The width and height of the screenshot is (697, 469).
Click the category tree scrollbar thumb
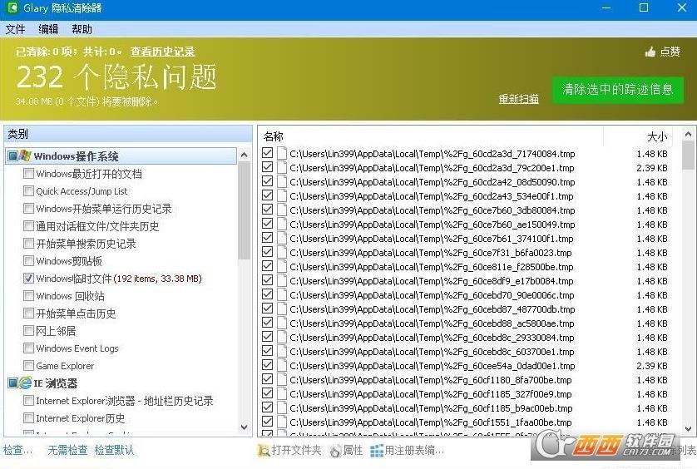click(x=244, y=210)
